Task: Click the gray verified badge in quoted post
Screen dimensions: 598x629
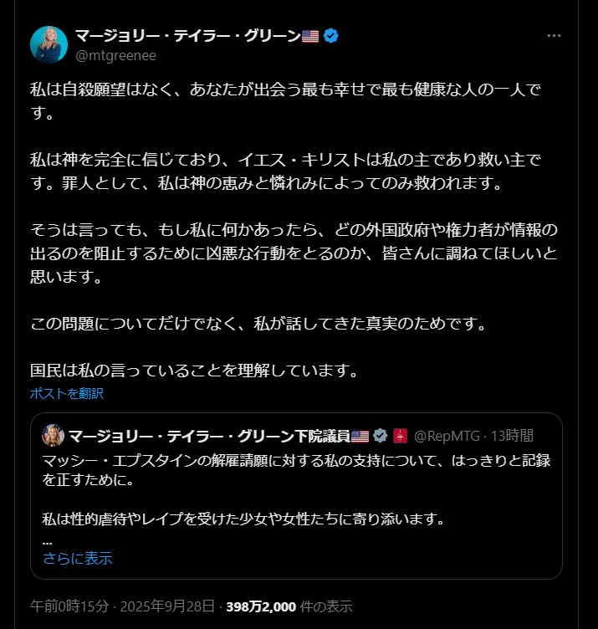Action: pos(380,436)
